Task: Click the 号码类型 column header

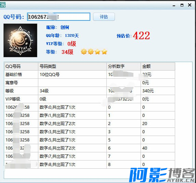Action: click(72, 66)
